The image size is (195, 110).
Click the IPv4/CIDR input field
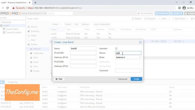tap(83, 53)
